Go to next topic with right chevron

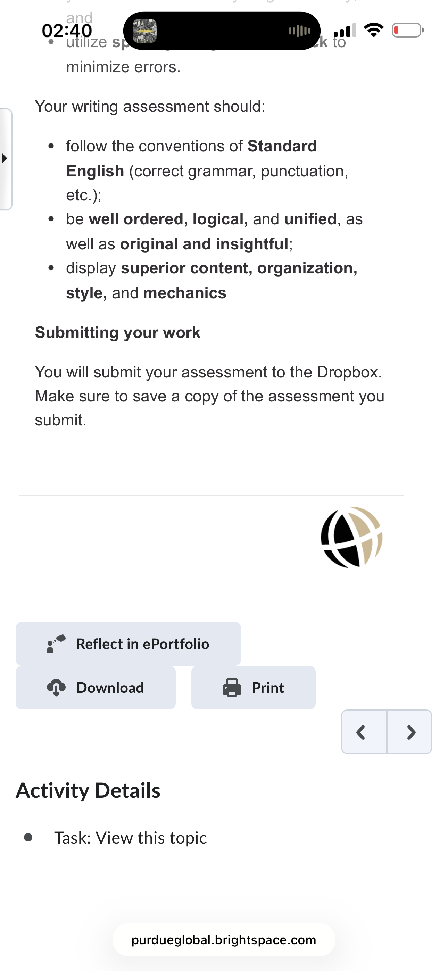pos(409,732)
